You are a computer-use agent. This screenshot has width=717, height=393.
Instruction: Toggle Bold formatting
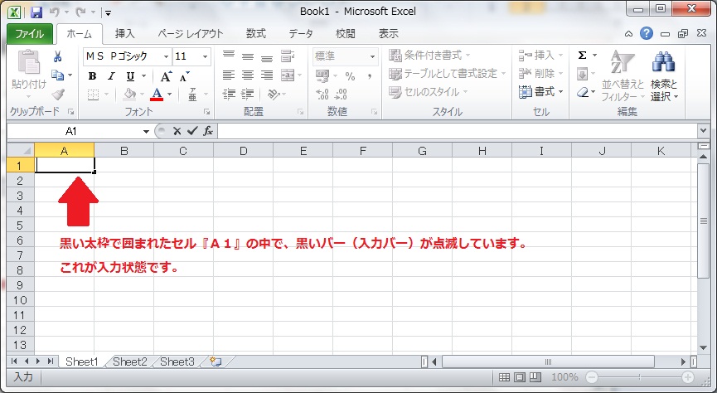(92, 76)
